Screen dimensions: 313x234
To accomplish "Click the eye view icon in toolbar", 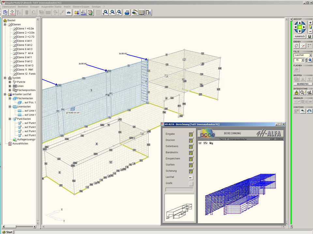I will coord(134,13).
